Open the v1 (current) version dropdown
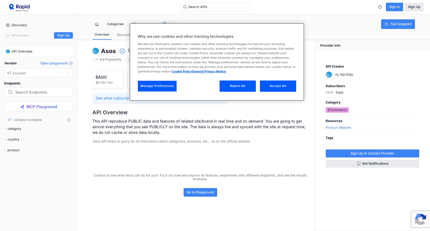This screenshot has height=231, width=430. pyautogui.click(x=38, y=73)
